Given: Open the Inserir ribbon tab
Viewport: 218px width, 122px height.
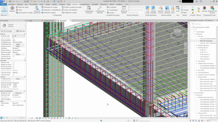Looking at the screenshot, I should 42,4.
